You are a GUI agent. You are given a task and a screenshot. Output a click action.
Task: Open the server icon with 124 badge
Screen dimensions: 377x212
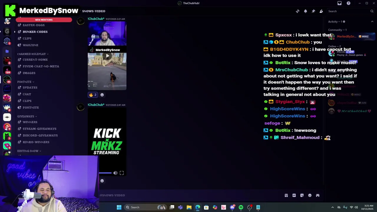(7, 70)
